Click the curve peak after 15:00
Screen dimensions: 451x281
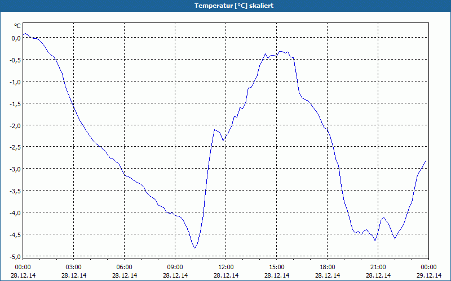[281, 51]
